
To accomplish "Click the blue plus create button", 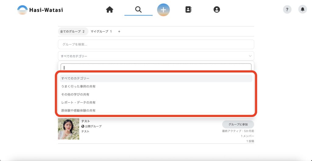I will (163, 10).
